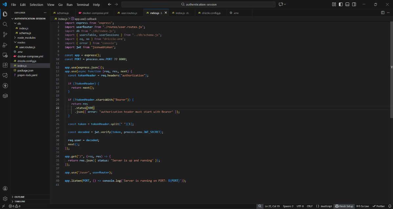This screenshot has height=209, width=393.
Task: Click CRLF to change line endings
Action: tap(309, 206)
